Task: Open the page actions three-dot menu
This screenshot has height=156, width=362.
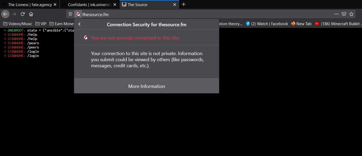Action: [x=336, y=14]
